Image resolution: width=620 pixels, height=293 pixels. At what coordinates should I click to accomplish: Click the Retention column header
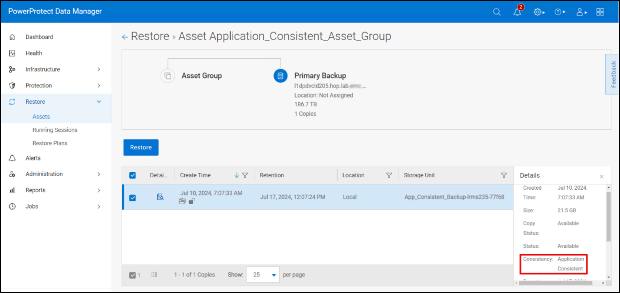tap(272, 175)
